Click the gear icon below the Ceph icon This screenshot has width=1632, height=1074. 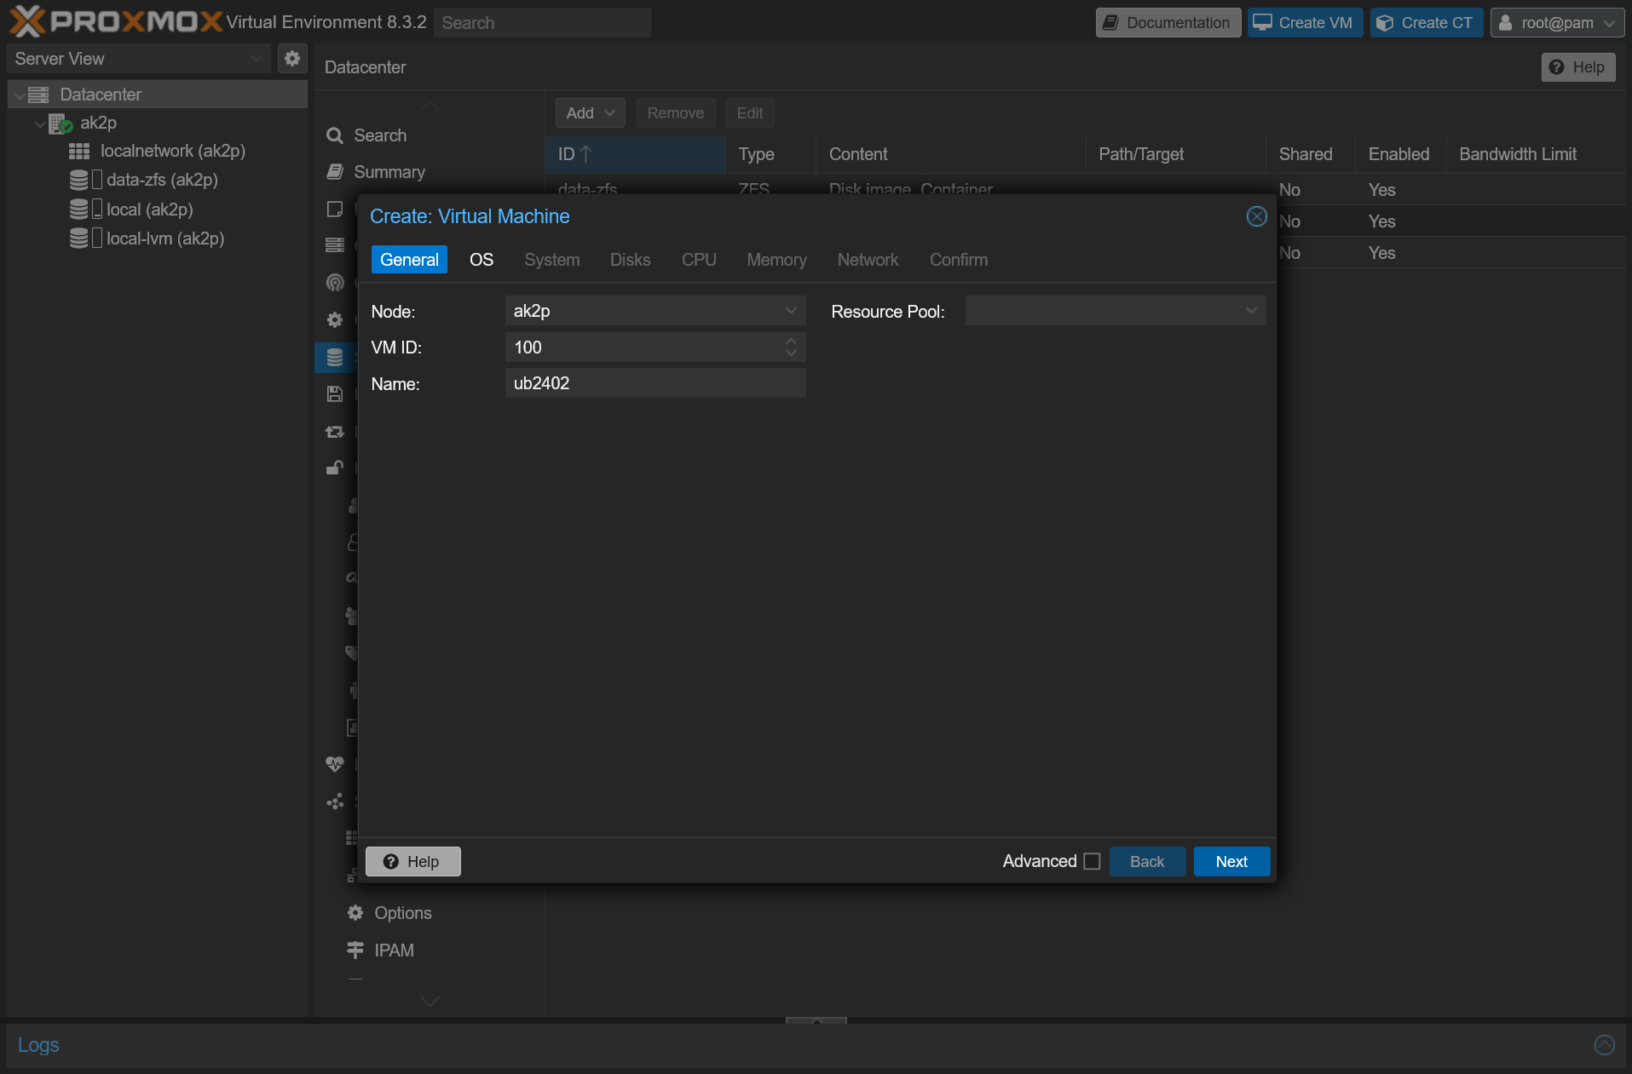tap(335, 319)
